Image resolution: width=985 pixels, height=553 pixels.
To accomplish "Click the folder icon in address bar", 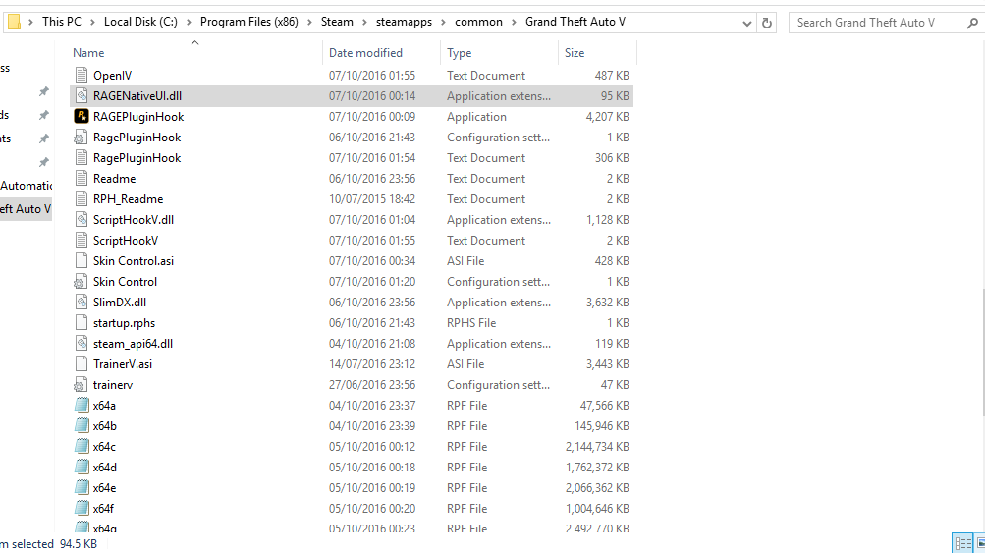I will [14, 22].
